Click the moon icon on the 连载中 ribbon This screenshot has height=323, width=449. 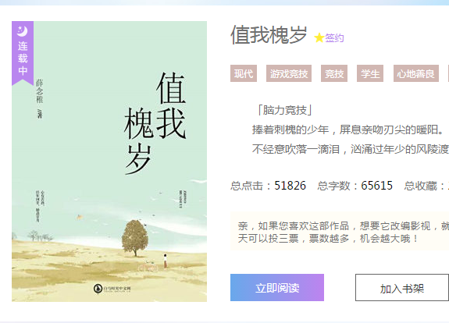(22, 31)
